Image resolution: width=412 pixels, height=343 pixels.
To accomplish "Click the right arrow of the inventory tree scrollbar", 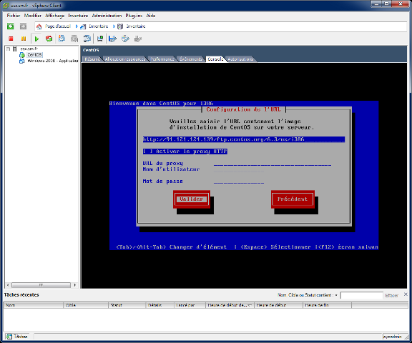I will tap(75, 285).
